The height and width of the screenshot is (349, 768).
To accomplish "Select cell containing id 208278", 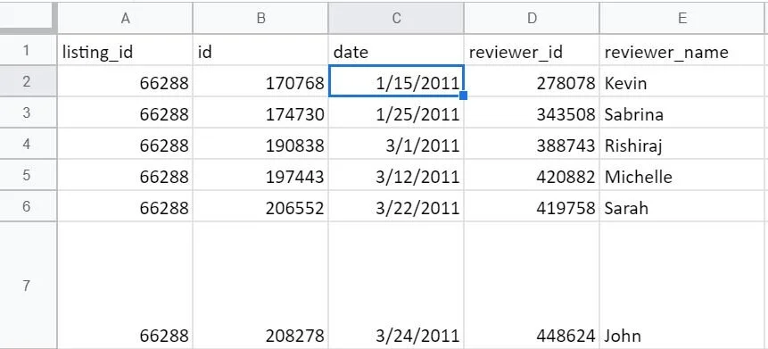I will (x=260, y=286).
